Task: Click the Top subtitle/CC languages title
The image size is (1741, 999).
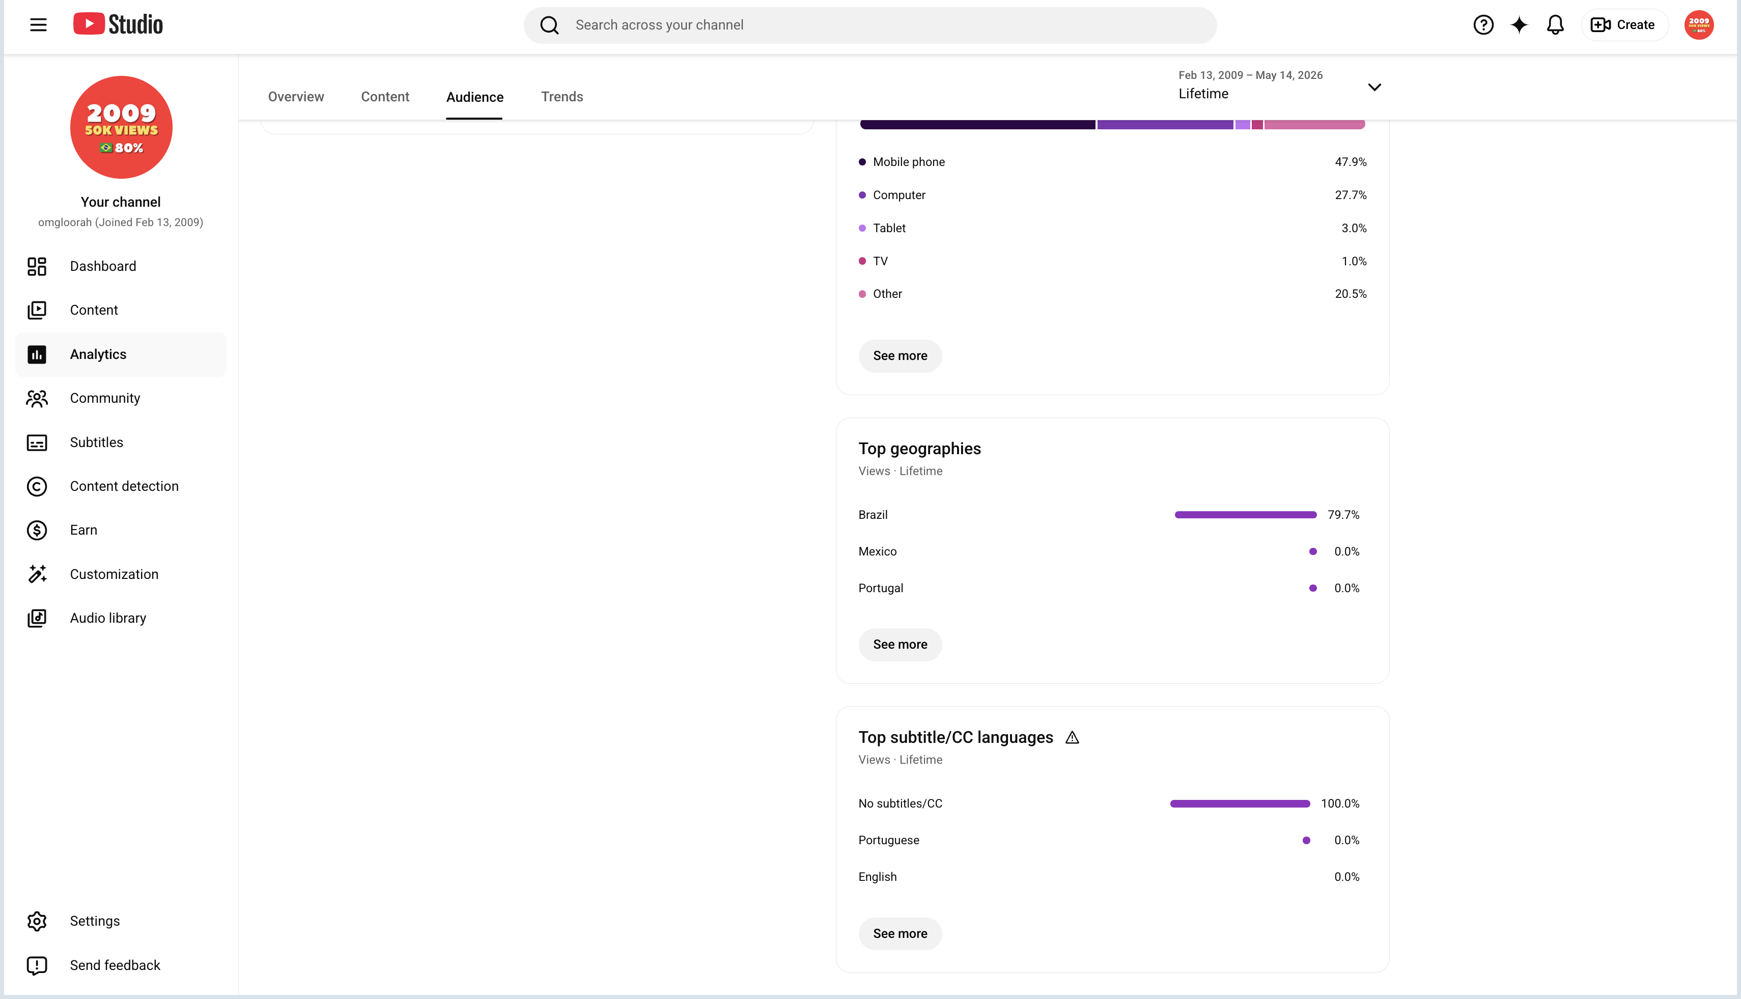Action: 956,738
